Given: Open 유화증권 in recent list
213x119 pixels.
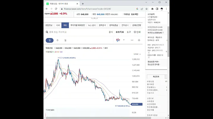Looking at the screenshot, I should [x=151, y=101].
